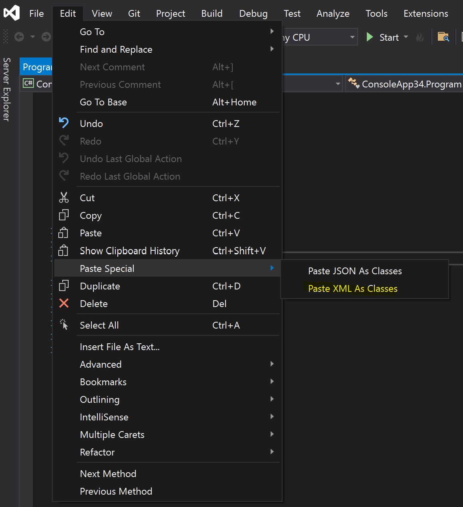Click the ConsoleApp34.Program class icon
The width and height of the screenshot is (463, 507).
pos(354,83)
